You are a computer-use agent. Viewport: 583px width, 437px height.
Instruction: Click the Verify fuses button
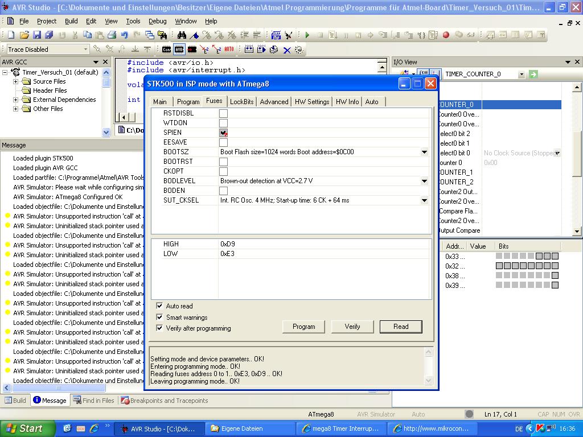[x=352, y=327]
